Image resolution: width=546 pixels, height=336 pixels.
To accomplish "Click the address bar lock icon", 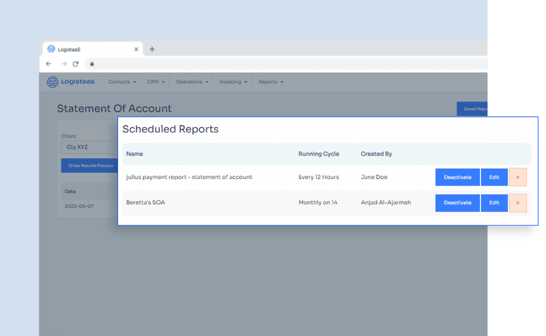I will (x=92, y=64).
